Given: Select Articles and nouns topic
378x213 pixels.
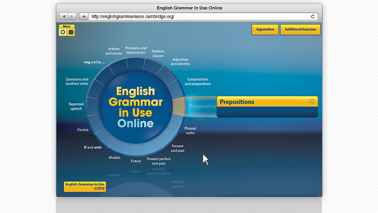Looking at the screenshot, I should [113, 51].
